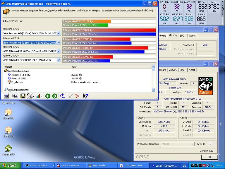Open Reference-CPU 4 Athlon FX-57 dropdown arrow
The image size is (225, 169).
[59, 60]
